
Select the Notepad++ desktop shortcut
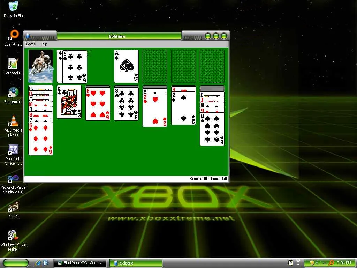coord(13,67)
